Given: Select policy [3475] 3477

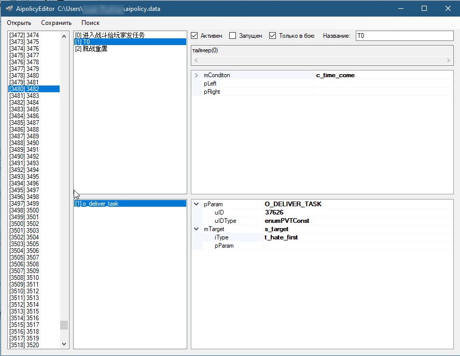Looking at the screenshot, I should tap(34, 55).
